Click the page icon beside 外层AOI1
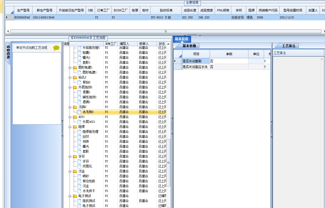 pos(79,122)
